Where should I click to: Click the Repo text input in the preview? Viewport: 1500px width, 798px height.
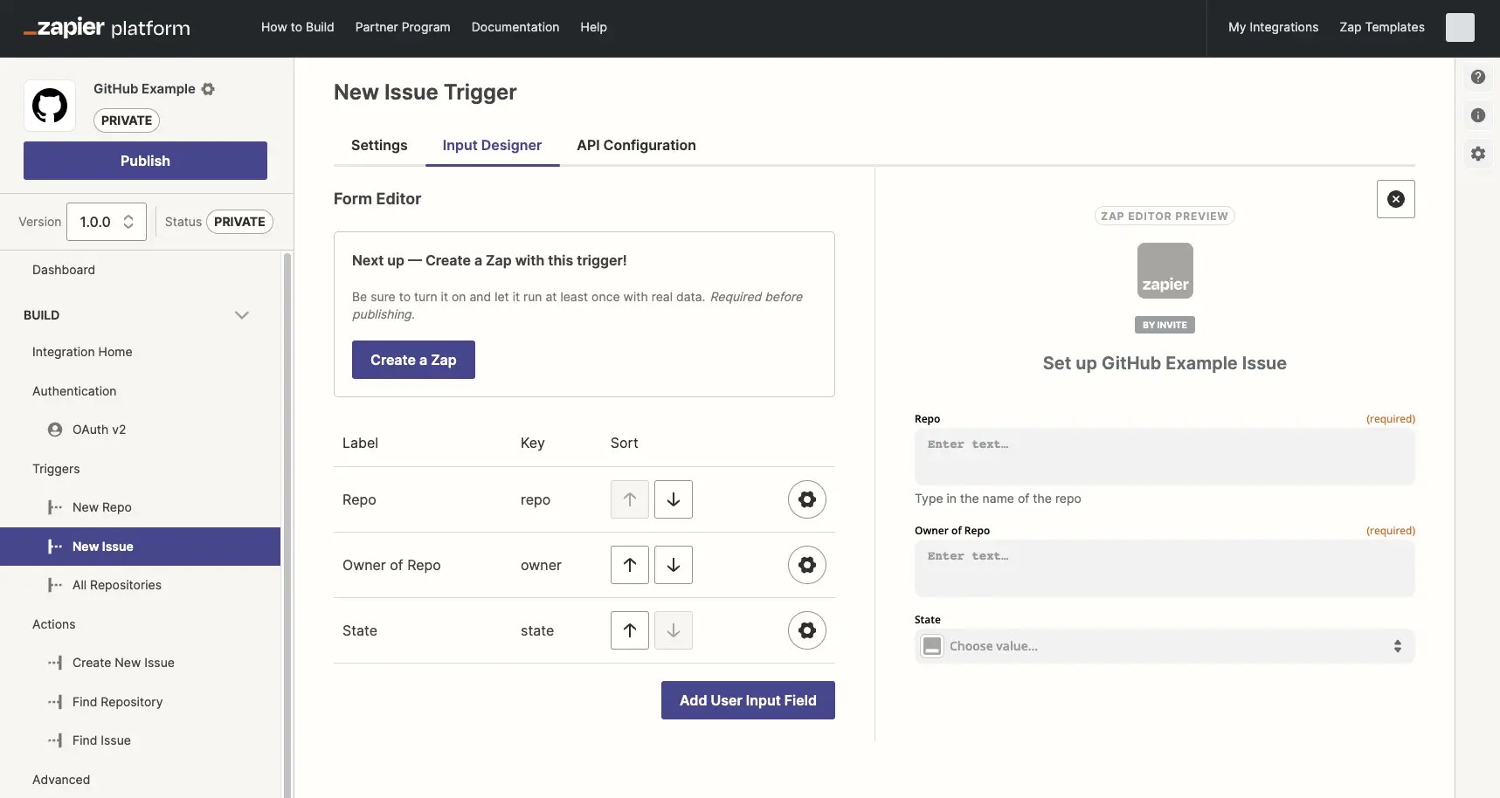[1164, 457]
